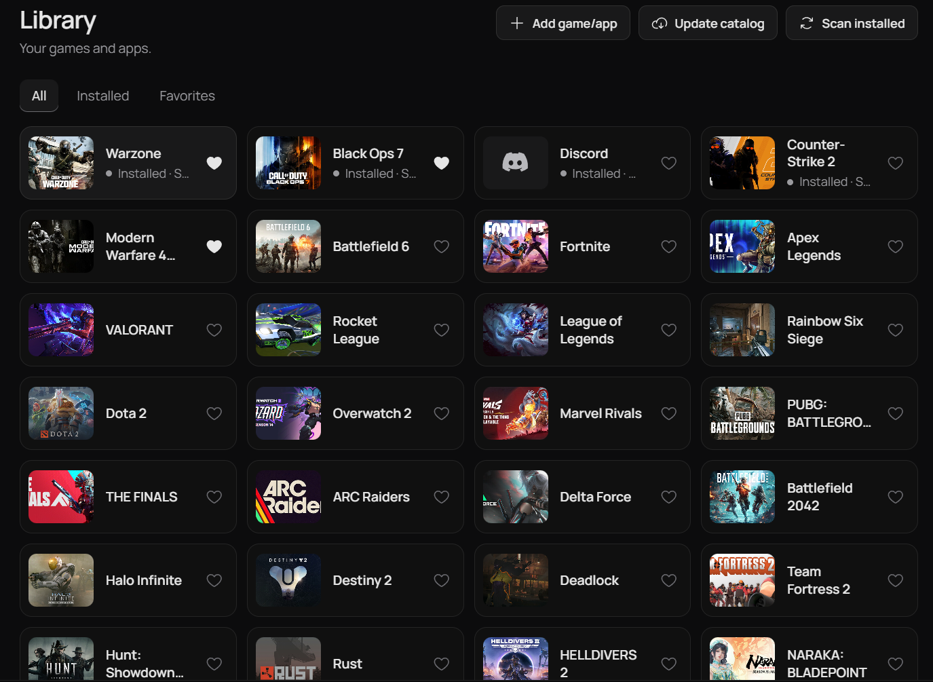Open the Favorites tab
933x682 pixels.
click(x=187, y=96)
